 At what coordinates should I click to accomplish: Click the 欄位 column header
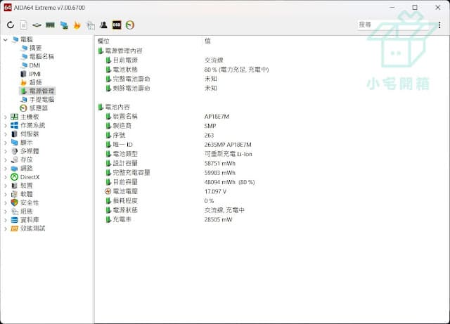pyautogui.click(x=103, y=41)
